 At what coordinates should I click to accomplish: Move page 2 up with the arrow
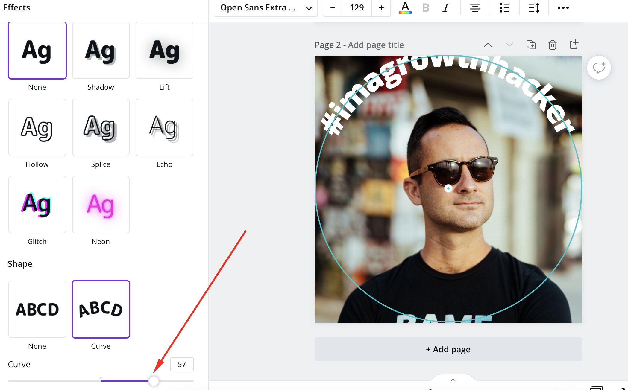click(488, 45)
